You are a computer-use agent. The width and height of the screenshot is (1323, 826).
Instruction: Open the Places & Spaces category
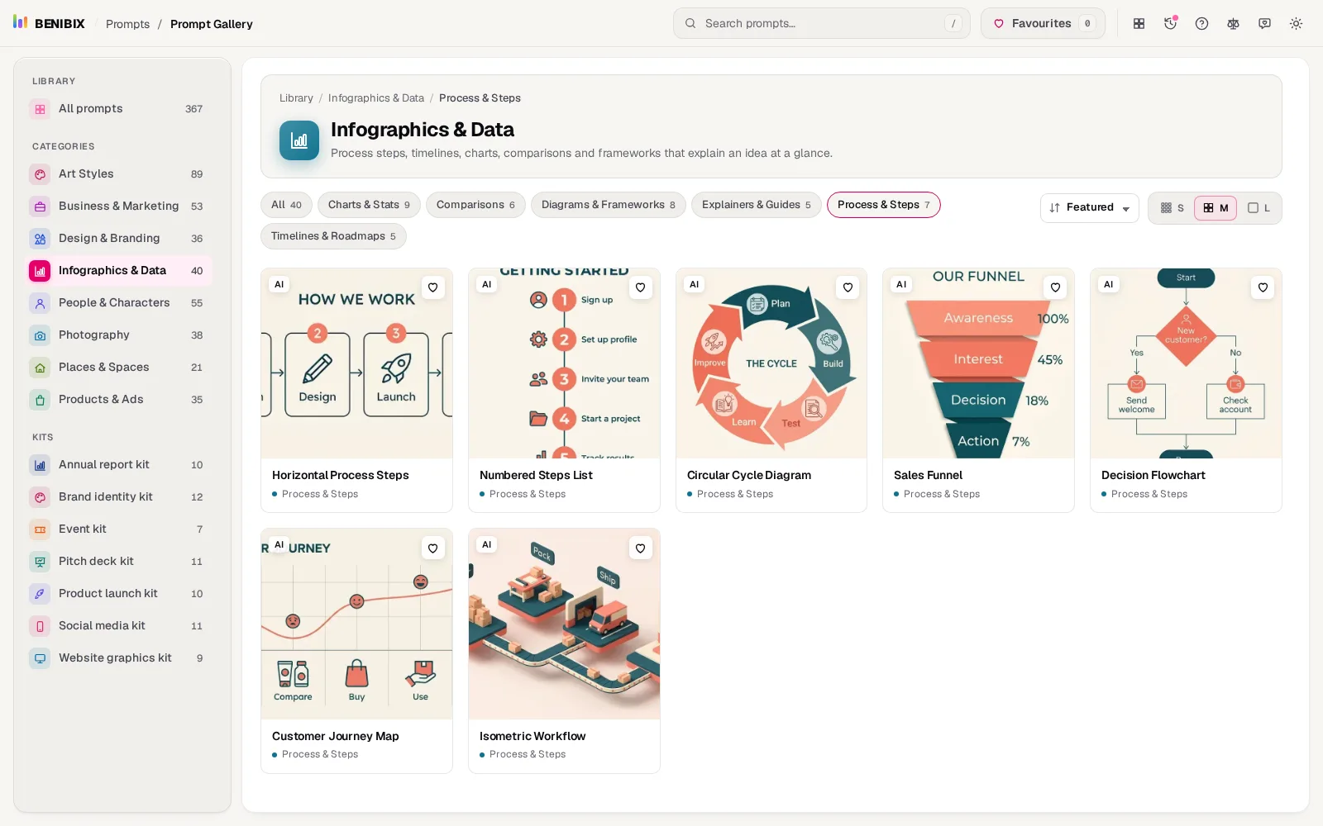click(x=119, y=368)
